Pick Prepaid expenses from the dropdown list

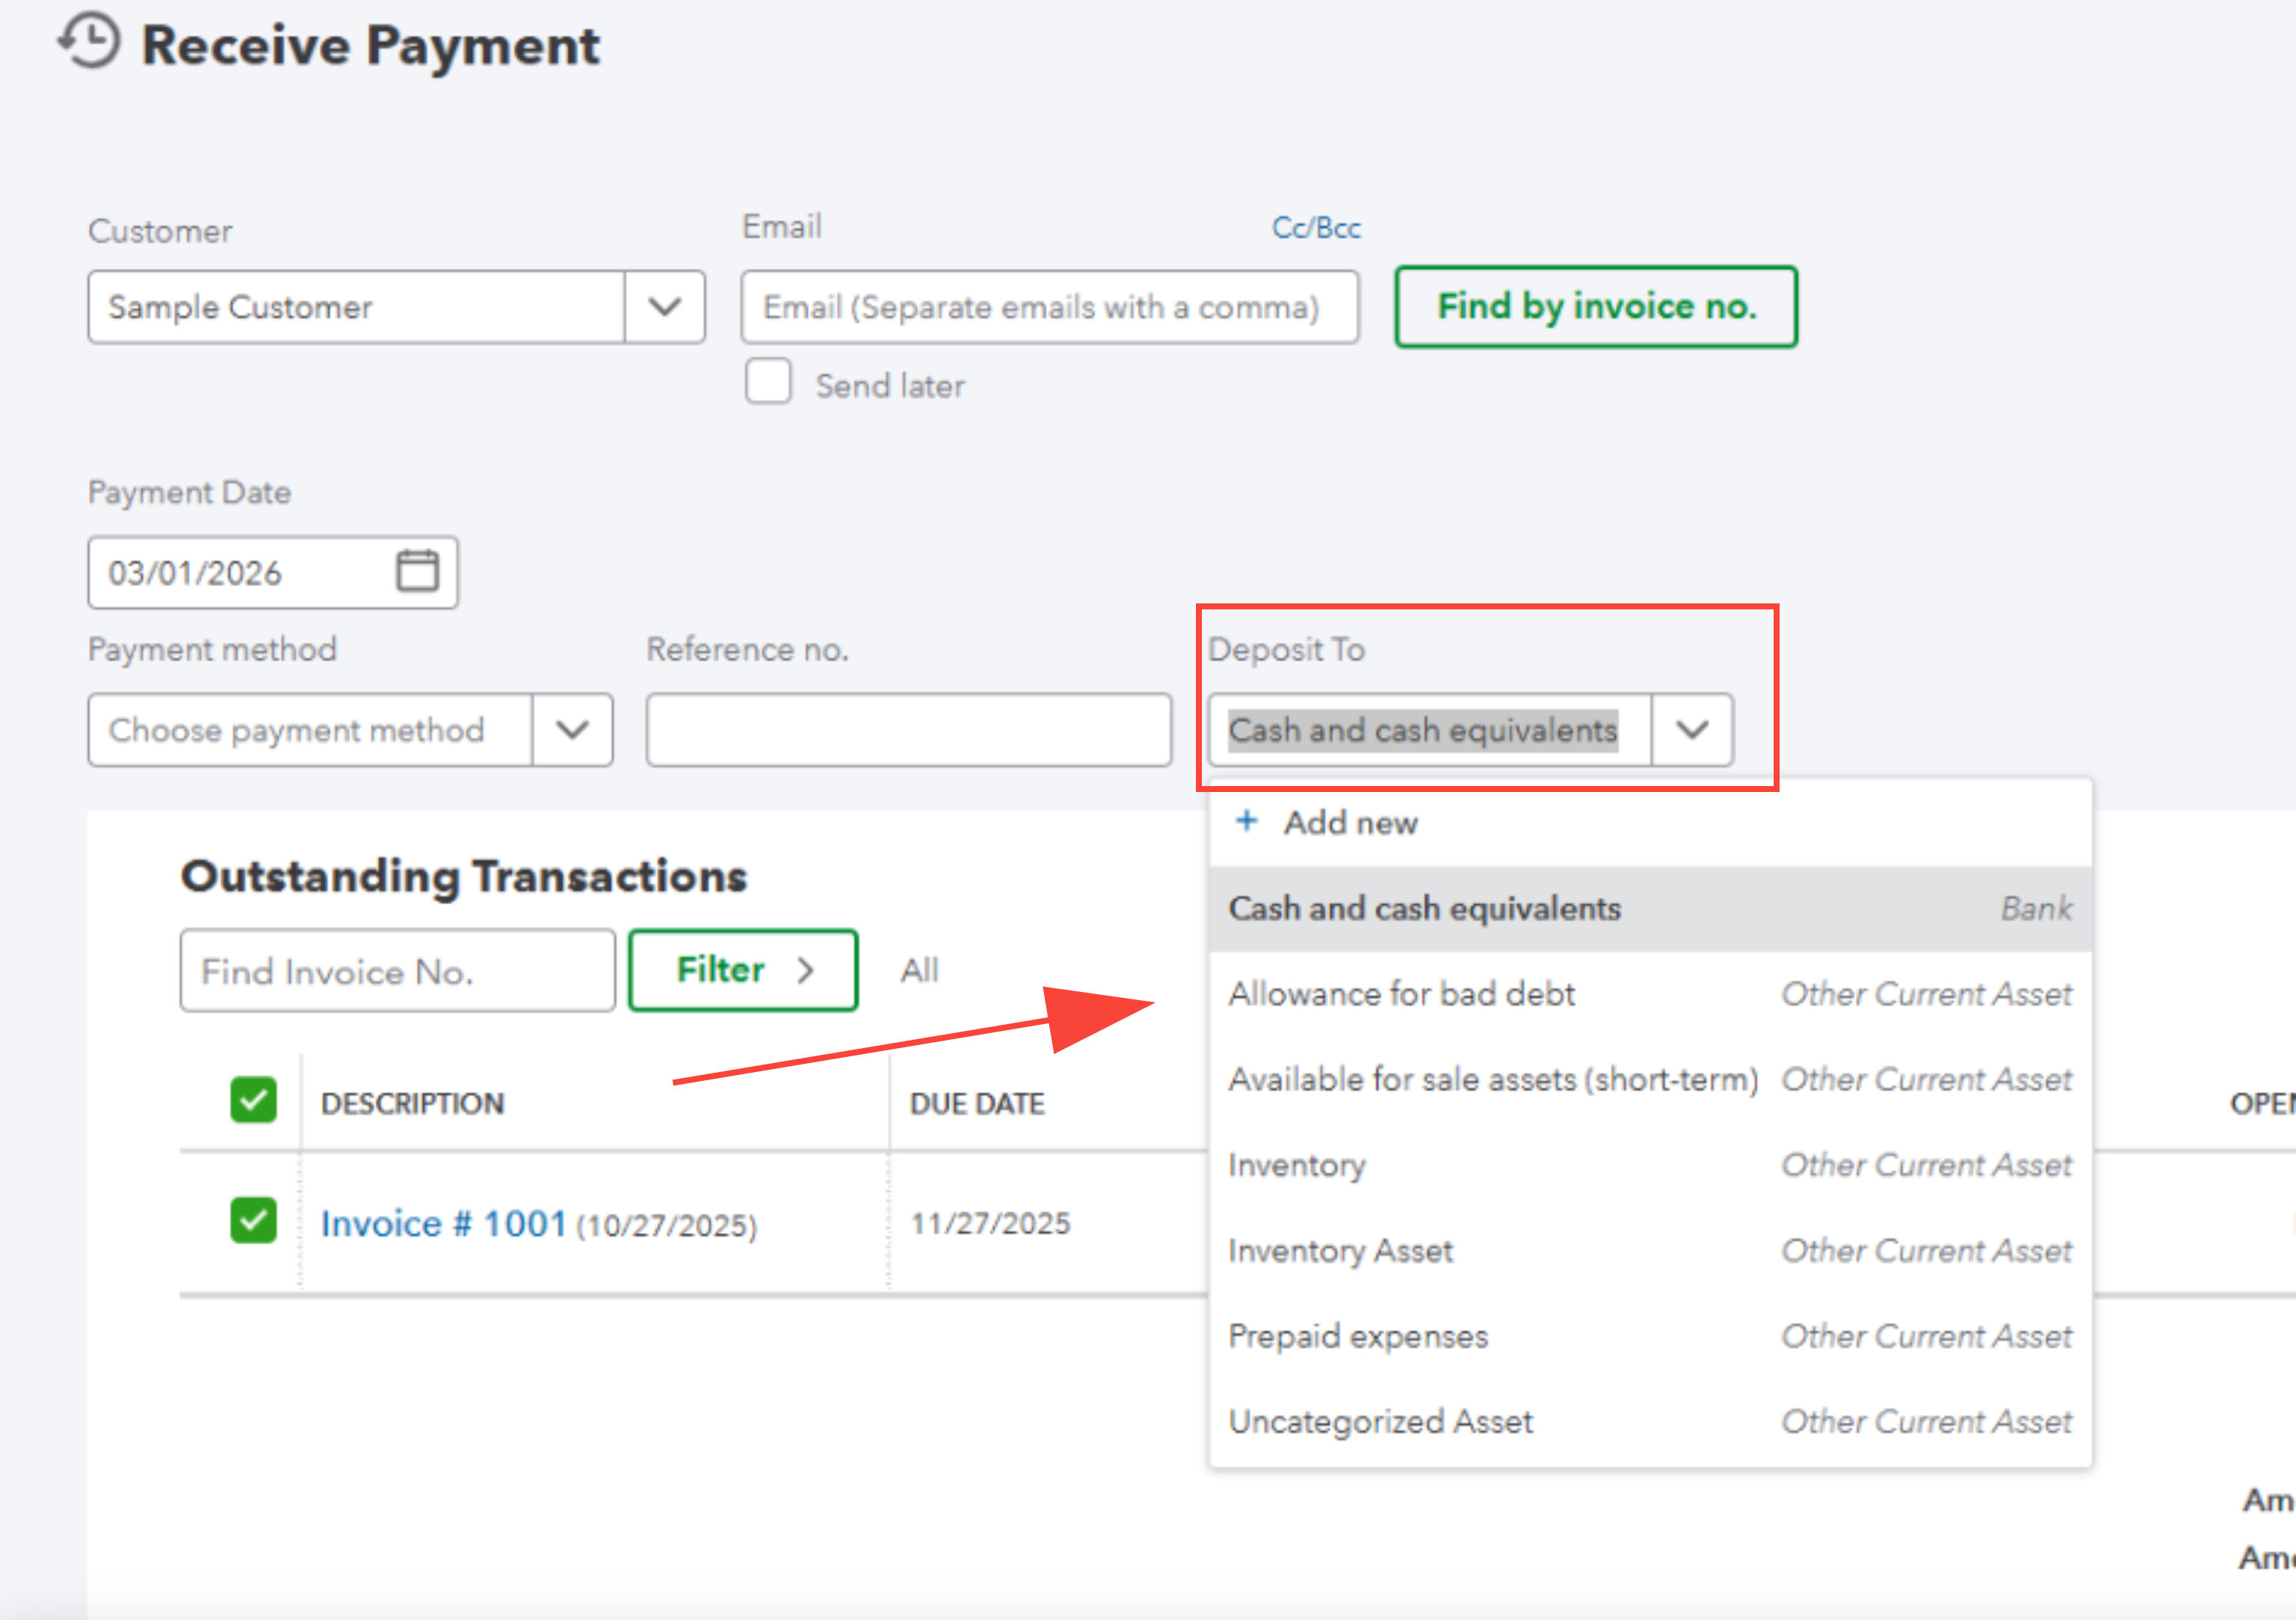tap(1650, 1337)
